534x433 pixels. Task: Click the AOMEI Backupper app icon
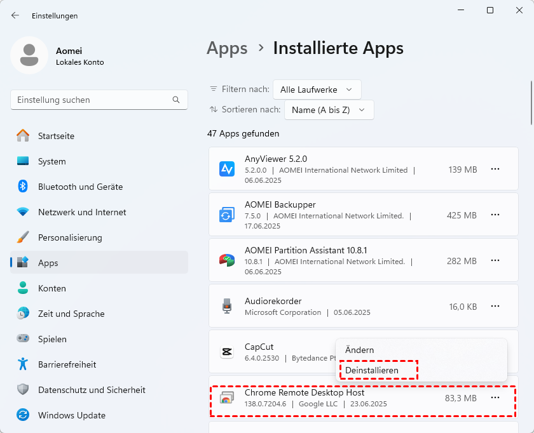[x=227, y=215]
